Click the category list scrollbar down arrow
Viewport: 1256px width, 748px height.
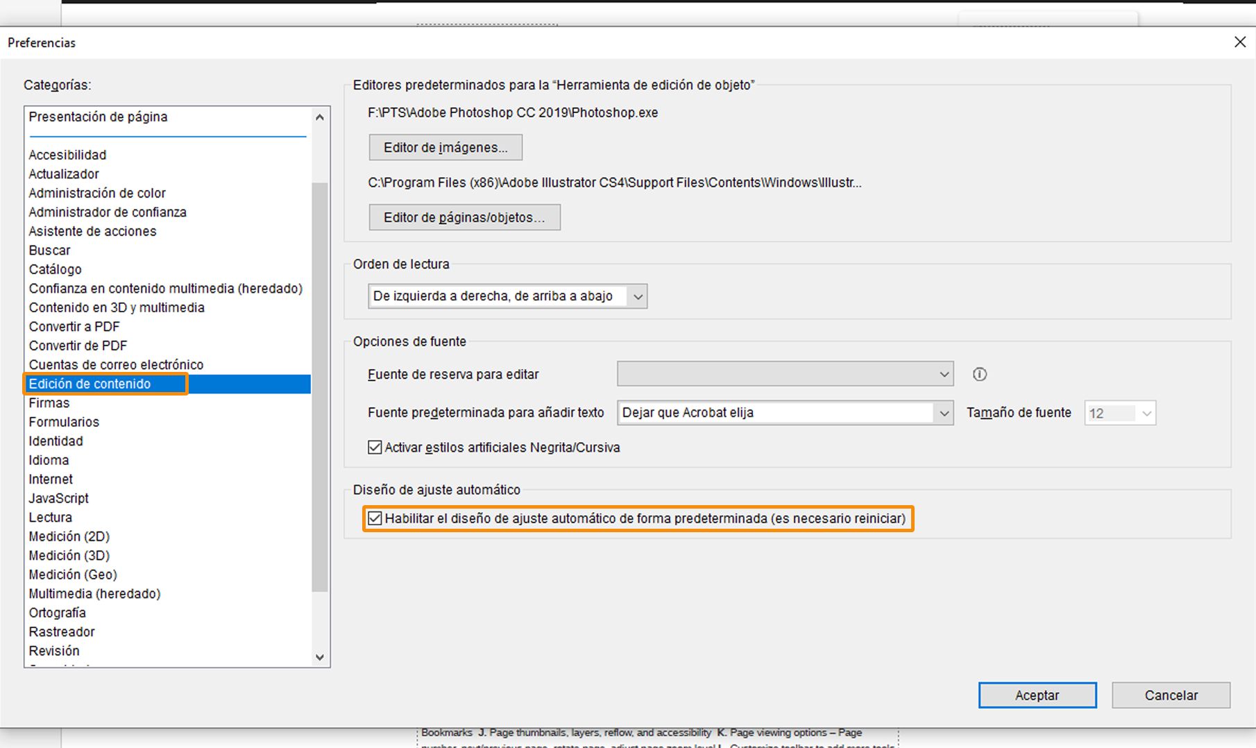319,656
